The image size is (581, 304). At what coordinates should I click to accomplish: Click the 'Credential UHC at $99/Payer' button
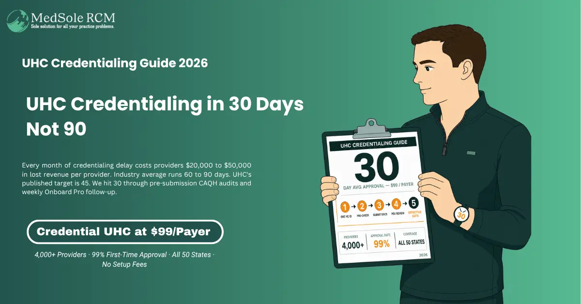[x=125, y=232]
